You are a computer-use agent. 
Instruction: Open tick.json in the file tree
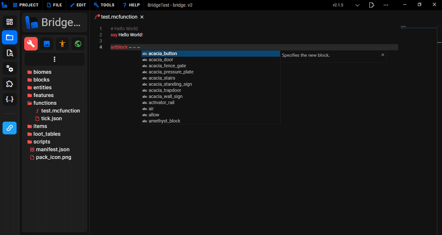click(51, 118)
